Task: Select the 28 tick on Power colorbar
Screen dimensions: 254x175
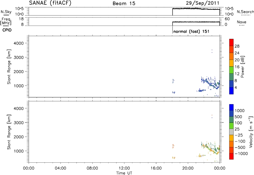Action: (x=237, y=46)
